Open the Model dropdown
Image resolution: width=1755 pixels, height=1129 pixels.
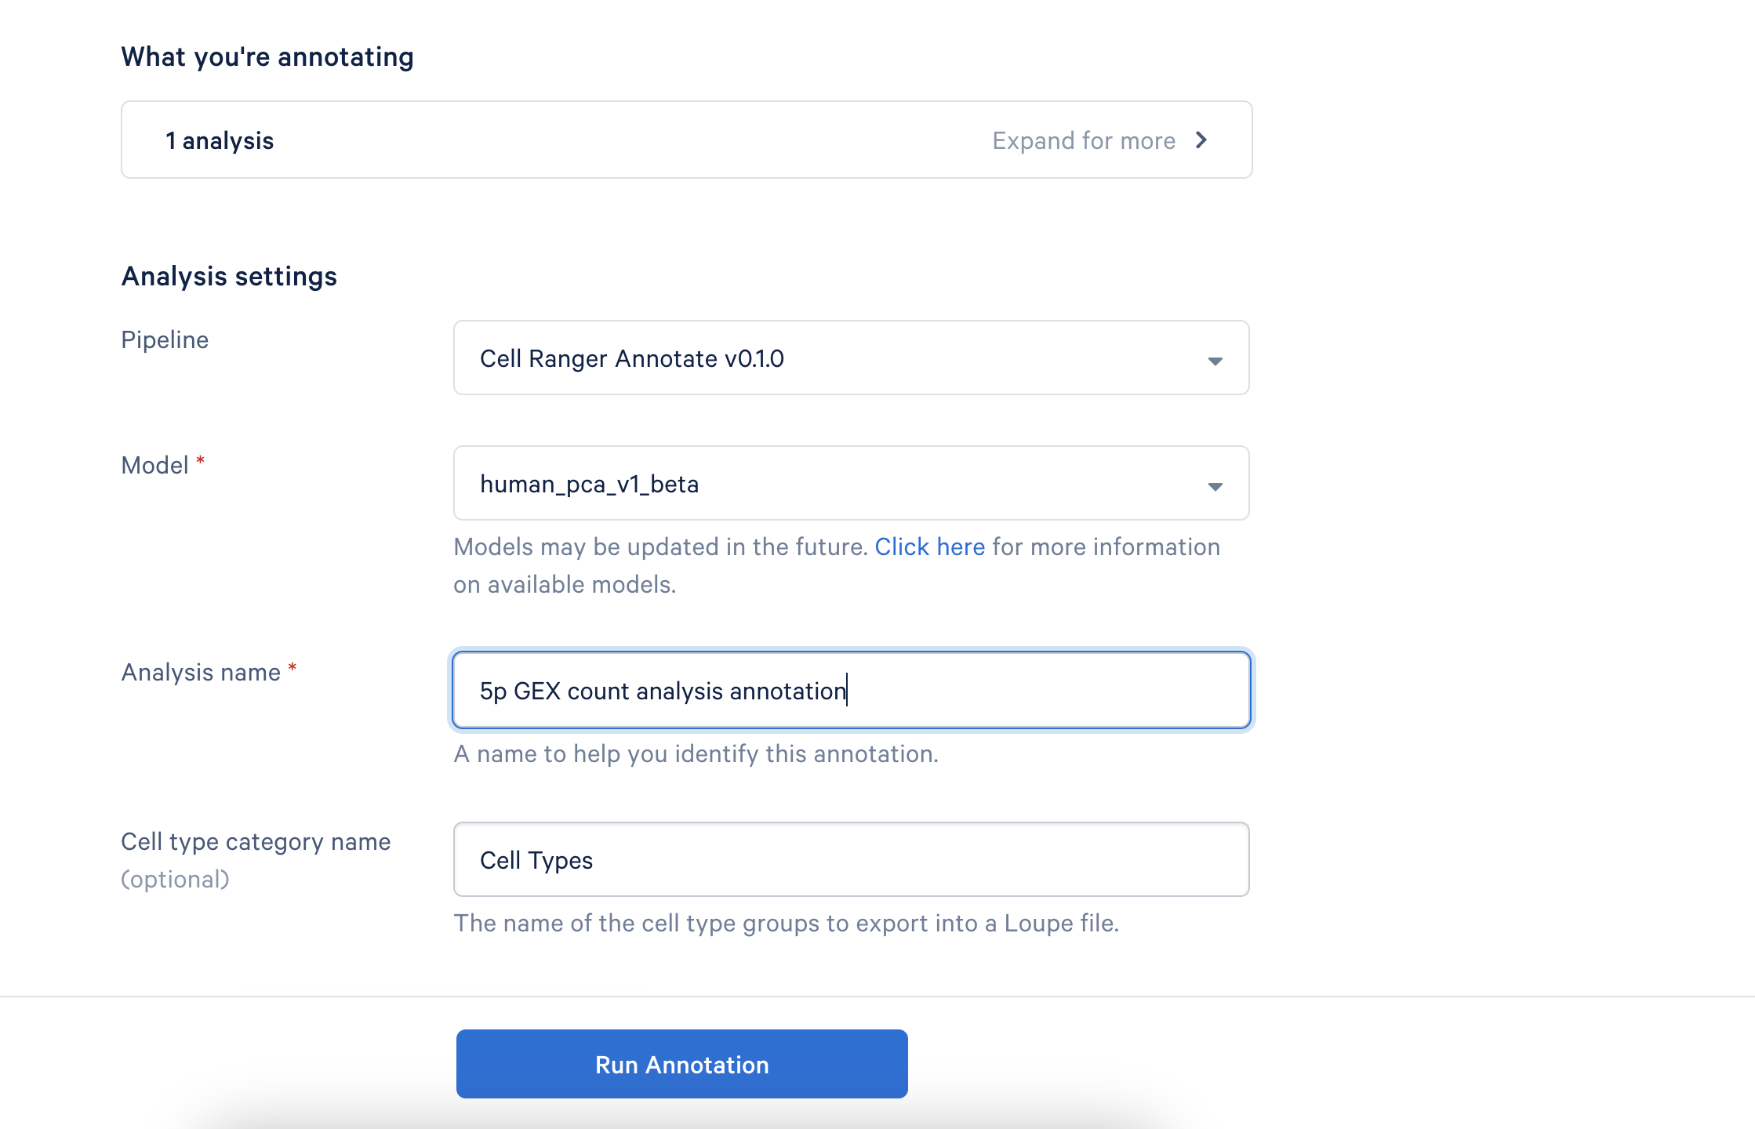pos(851,484)
